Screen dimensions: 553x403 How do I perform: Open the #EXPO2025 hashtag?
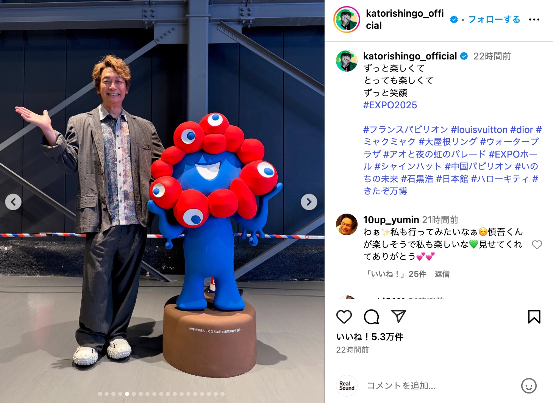click(390, 105)
